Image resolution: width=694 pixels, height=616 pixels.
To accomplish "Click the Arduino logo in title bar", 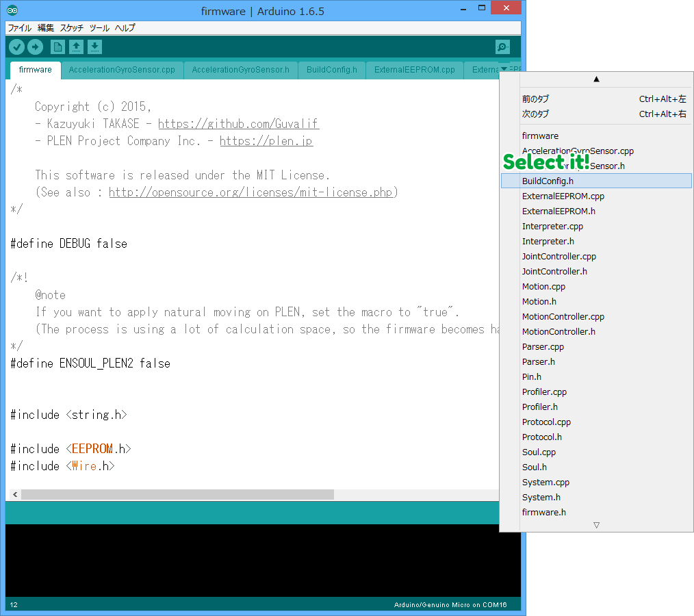I will [12, 10].
